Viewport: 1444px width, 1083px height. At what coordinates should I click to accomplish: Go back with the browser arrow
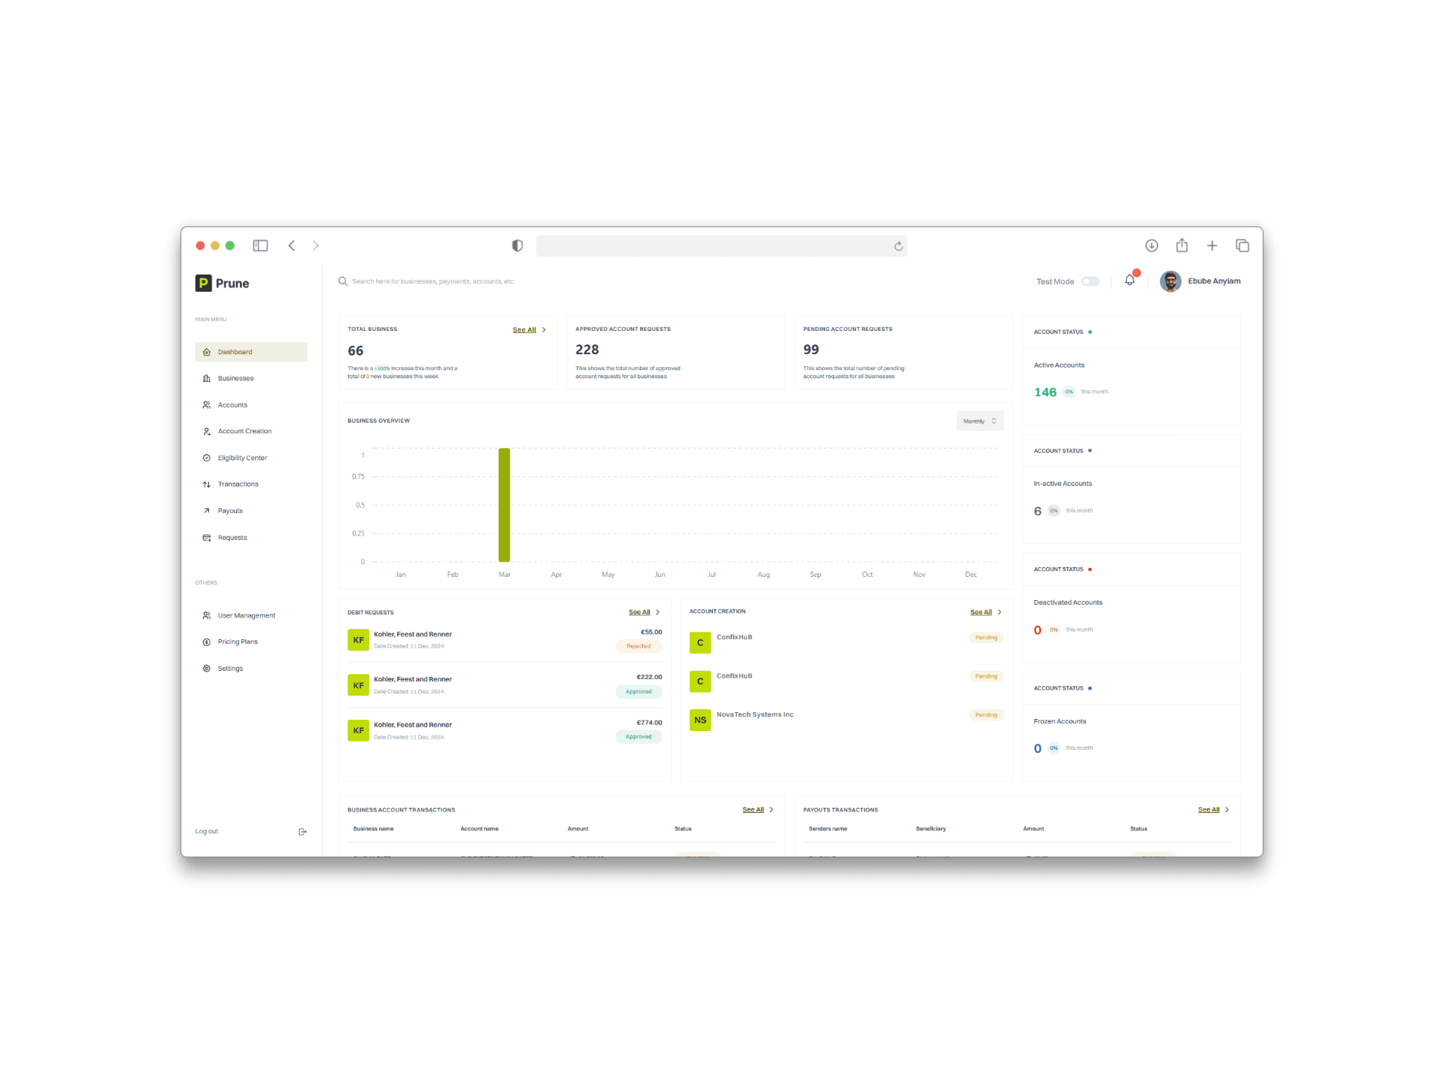click(292, 246)
